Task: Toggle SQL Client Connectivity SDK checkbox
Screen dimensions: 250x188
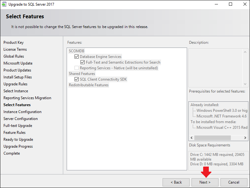Action: click(76, 79)
